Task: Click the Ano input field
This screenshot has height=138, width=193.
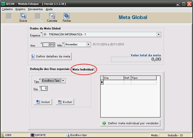Action: click(49, 44)
